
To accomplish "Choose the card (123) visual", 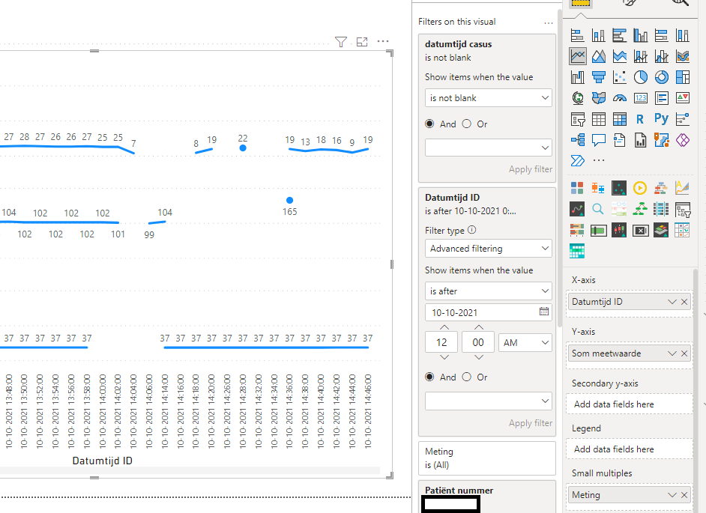I will (x=640, y=98).
